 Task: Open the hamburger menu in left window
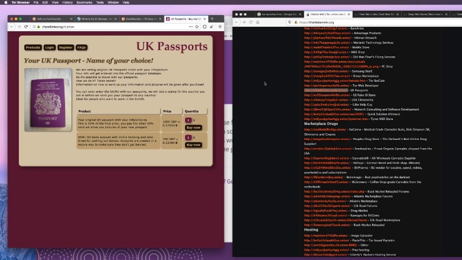[x=220, y=27]
